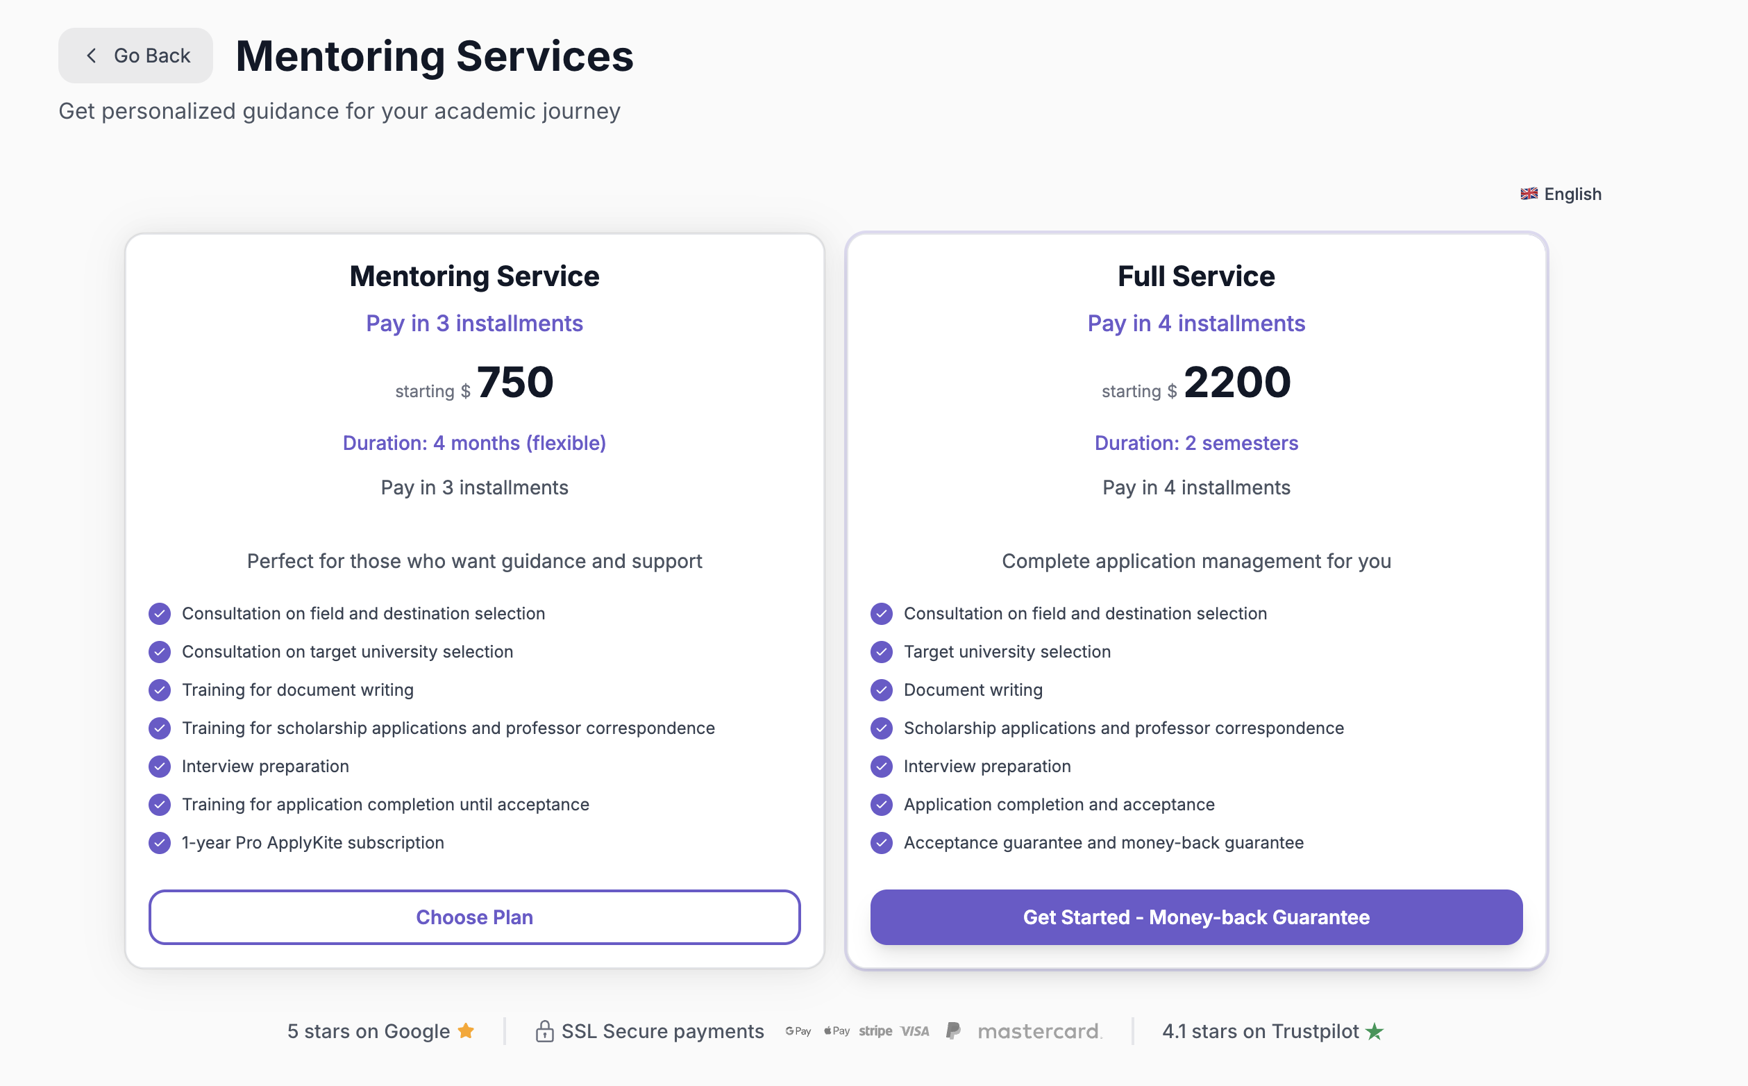The width and height of the screenshot is (1748, 1086).
Task: Click the Mentoring Service card title
Action: pyautogui.click(x=475, y=276)
